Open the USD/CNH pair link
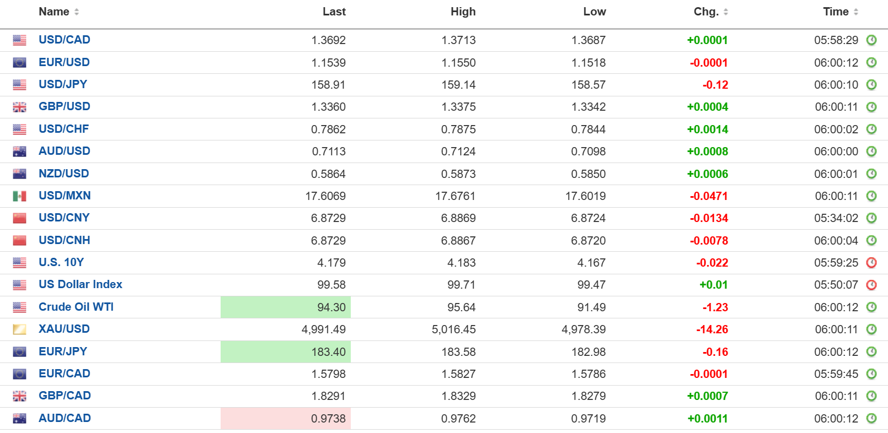The image size is (888, 433). coord(64,240)
